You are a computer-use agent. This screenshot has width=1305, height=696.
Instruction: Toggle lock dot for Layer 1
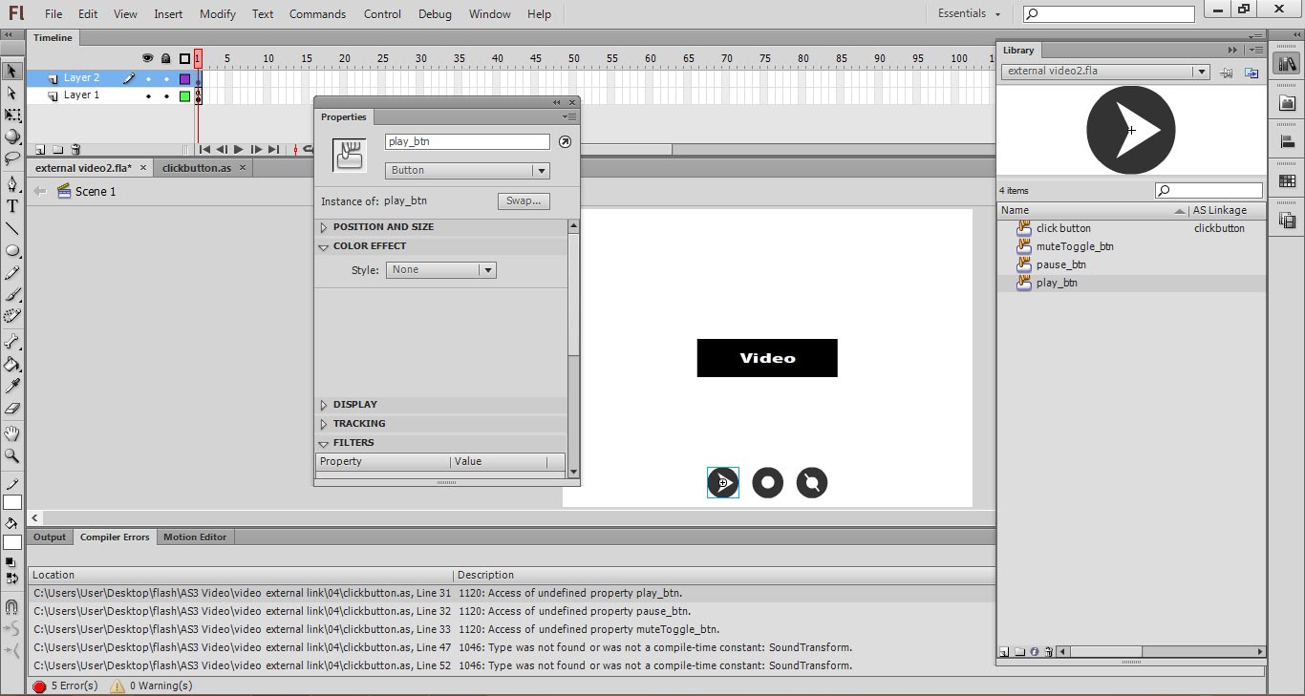(x=166, y=95)
